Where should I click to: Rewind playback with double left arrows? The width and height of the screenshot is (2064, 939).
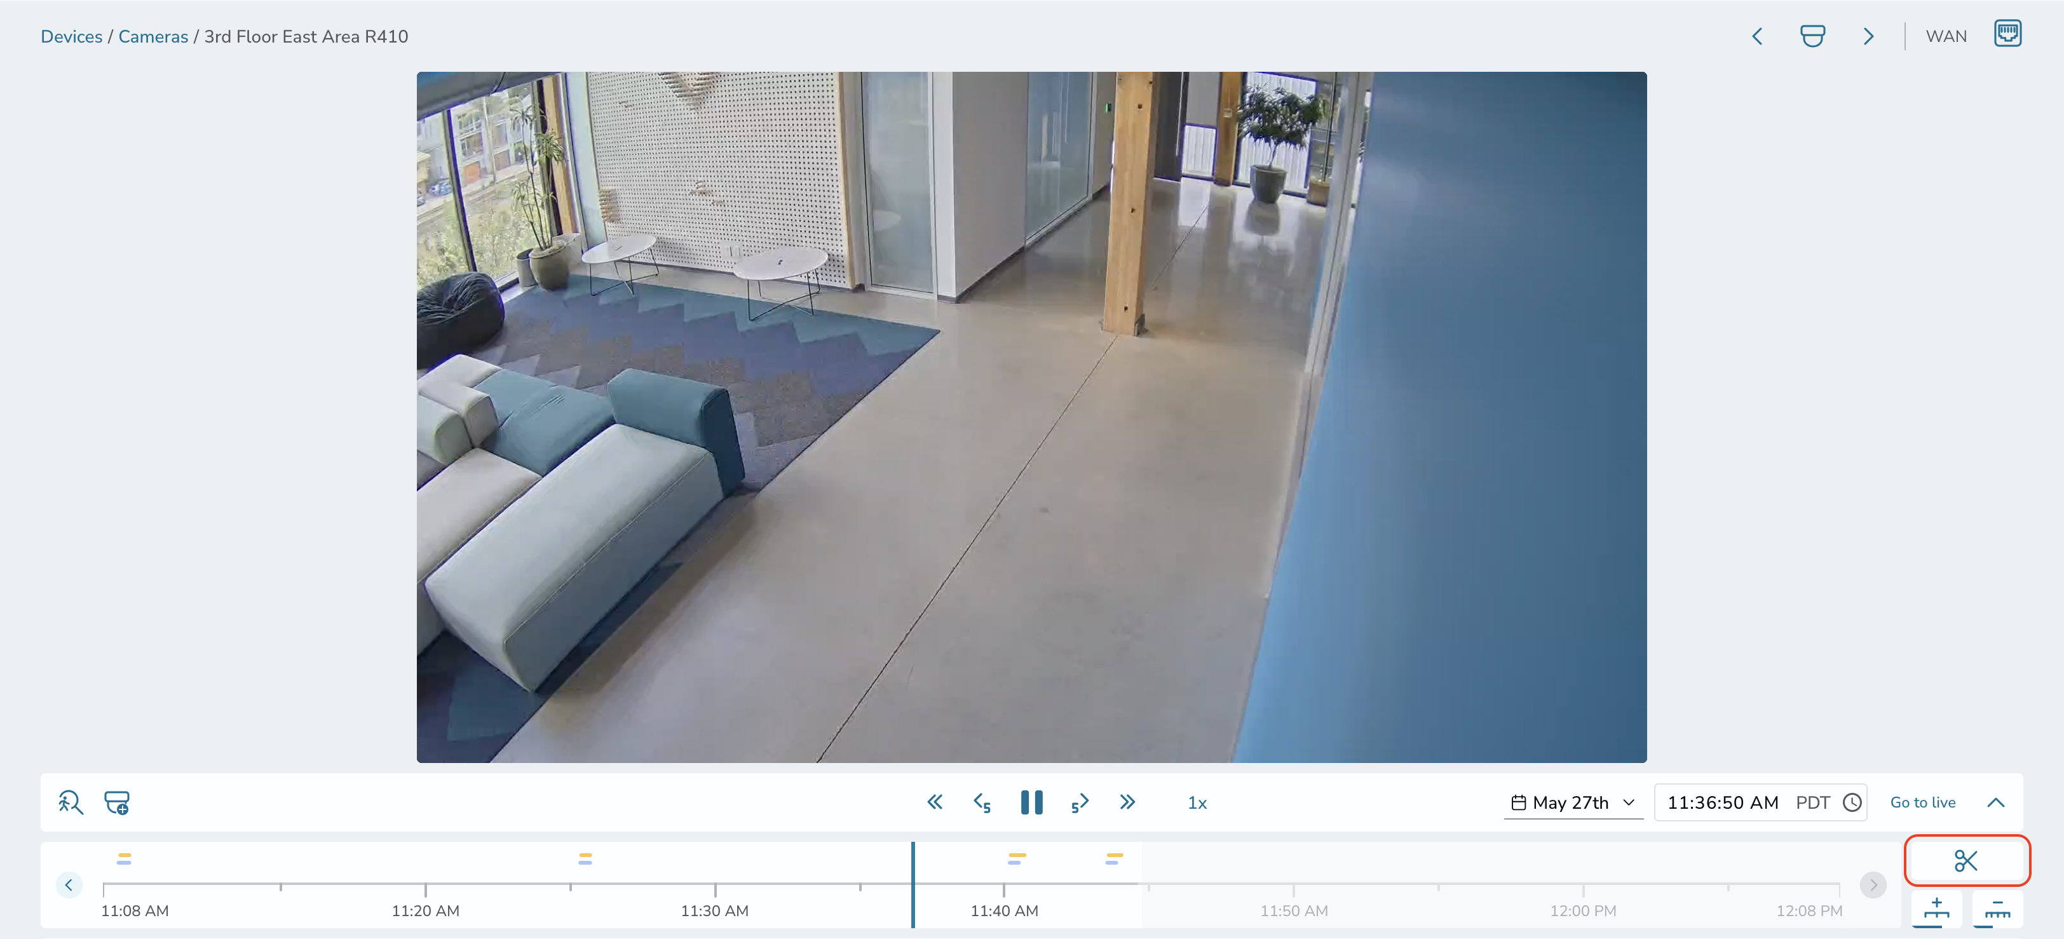pyautogui.click(x=934, y=802)
